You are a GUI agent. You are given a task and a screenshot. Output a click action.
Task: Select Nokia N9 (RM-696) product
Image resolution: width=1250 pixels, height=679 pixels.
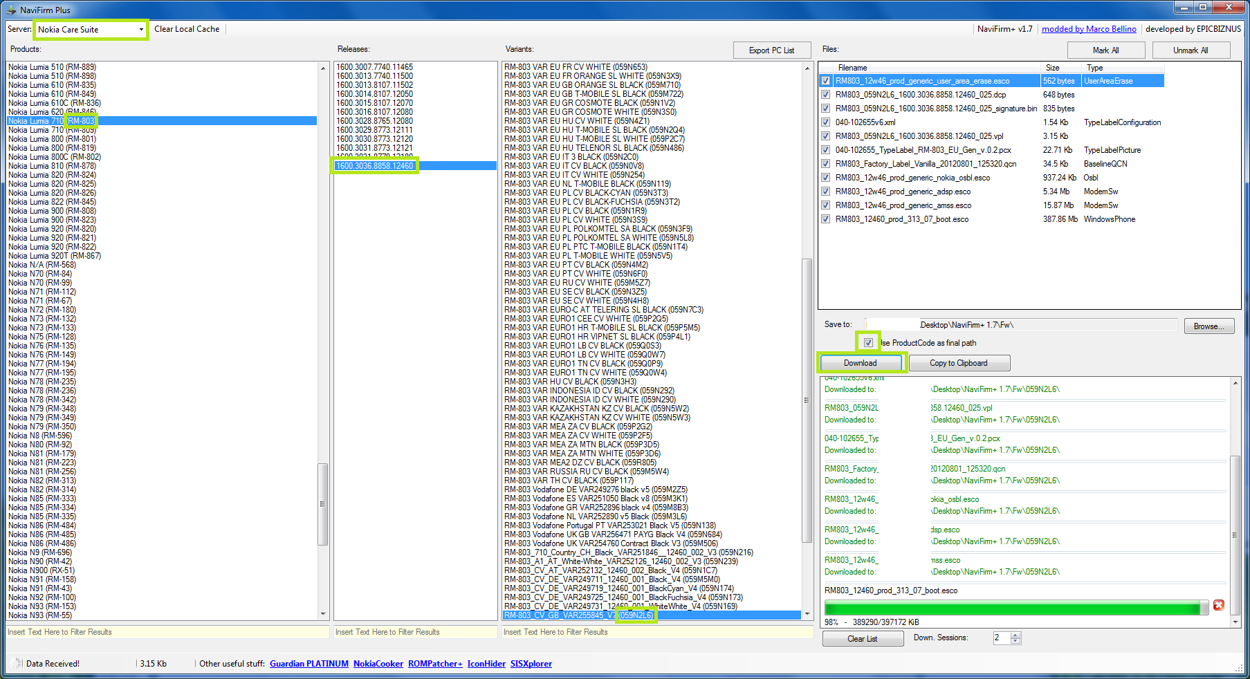pos(39,552)
